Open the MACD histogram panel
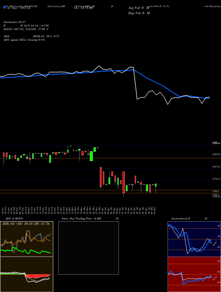 27,274
